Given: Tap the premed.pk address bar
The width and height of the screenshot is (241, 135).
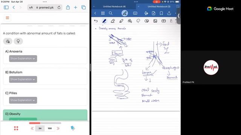Looking at the screenshot, I should pyautogui.click(x=45, y=7).
